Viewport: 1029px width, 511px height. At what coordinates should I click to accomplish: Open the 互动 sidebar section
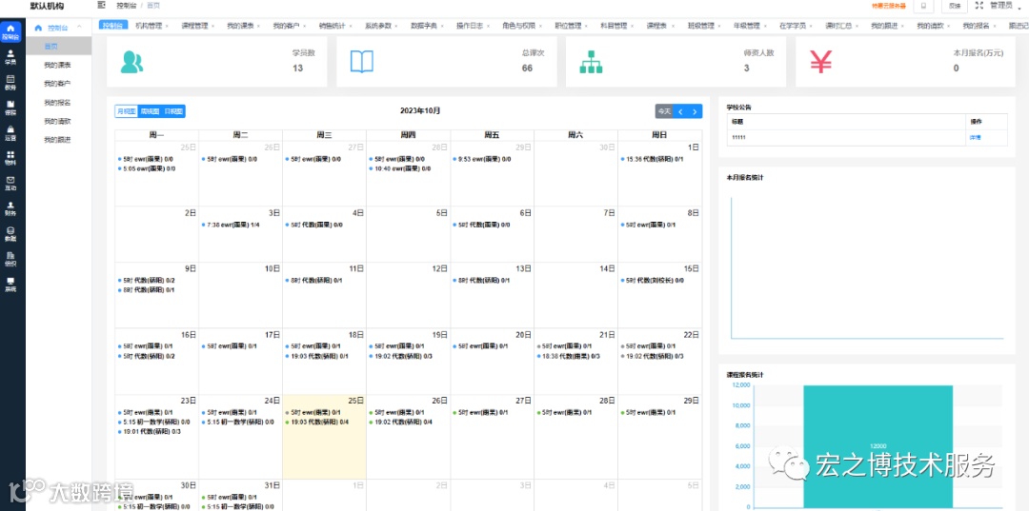[10, 184]
